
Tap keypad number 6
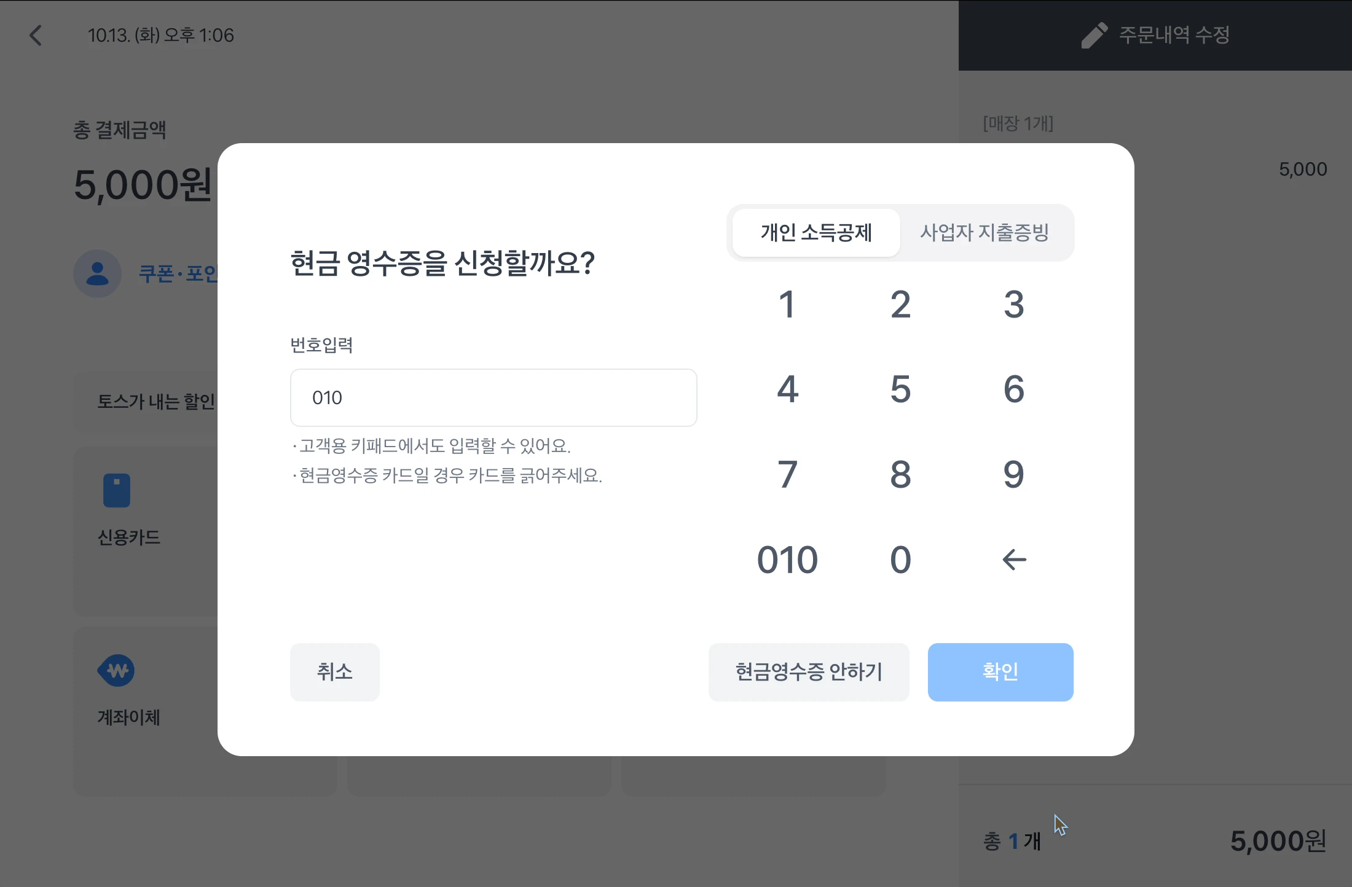tap(1014, 389)
